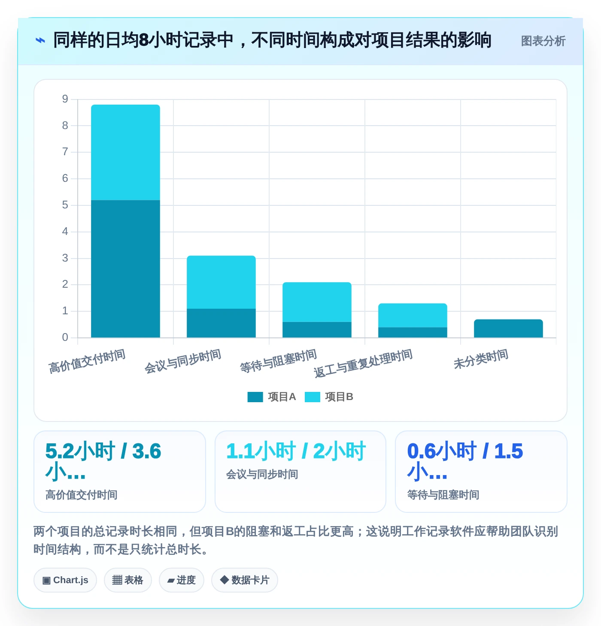Click the 返工与重复处理时间 axis label

point(363,364)
